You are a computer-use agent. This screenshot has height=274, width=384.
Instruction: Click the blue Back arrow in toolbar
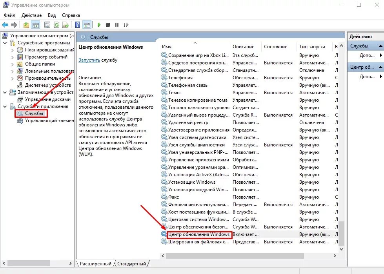(x=5, y=25)
